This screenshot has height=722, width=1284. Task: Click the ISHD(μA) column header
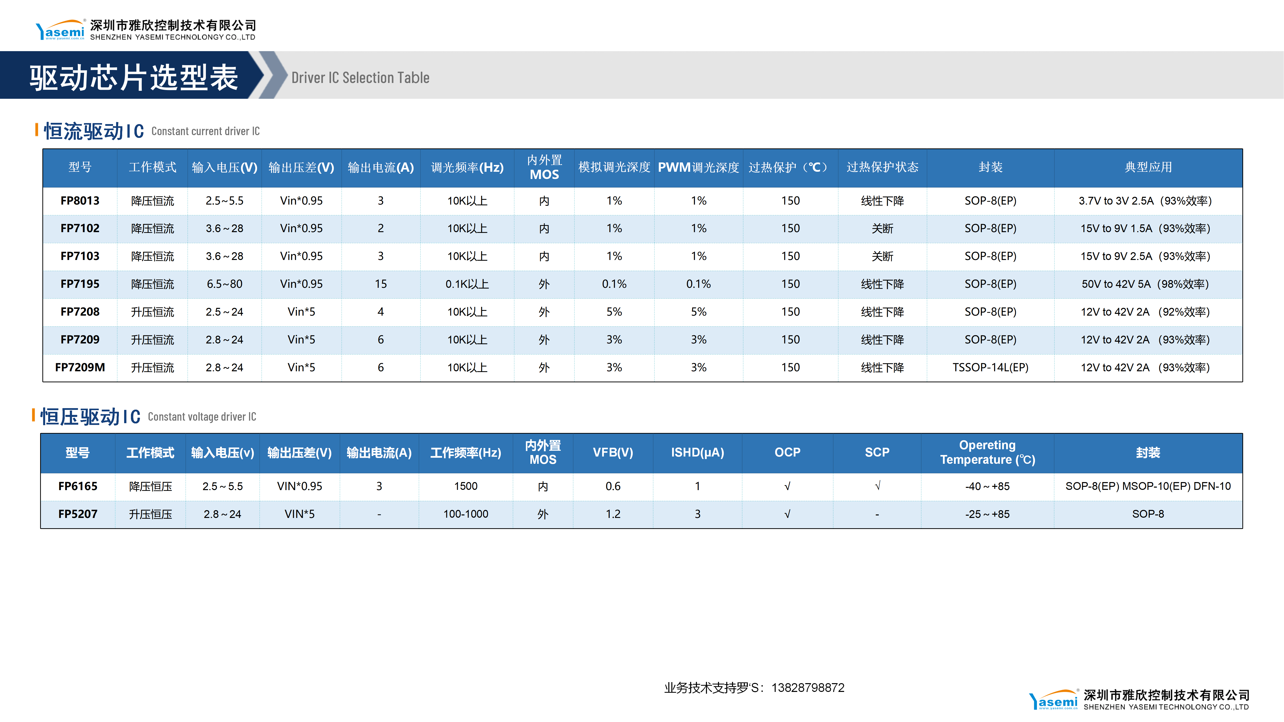pos(697,453)
